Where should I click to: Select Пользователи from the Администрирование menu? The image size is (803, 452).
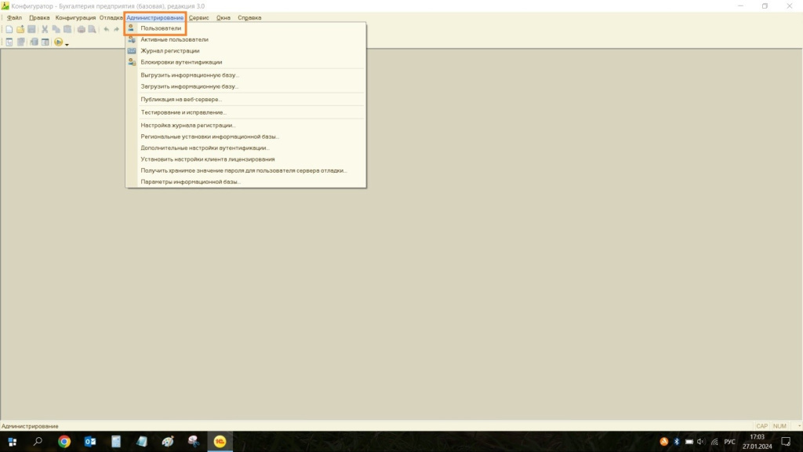[x=161, y=28]
